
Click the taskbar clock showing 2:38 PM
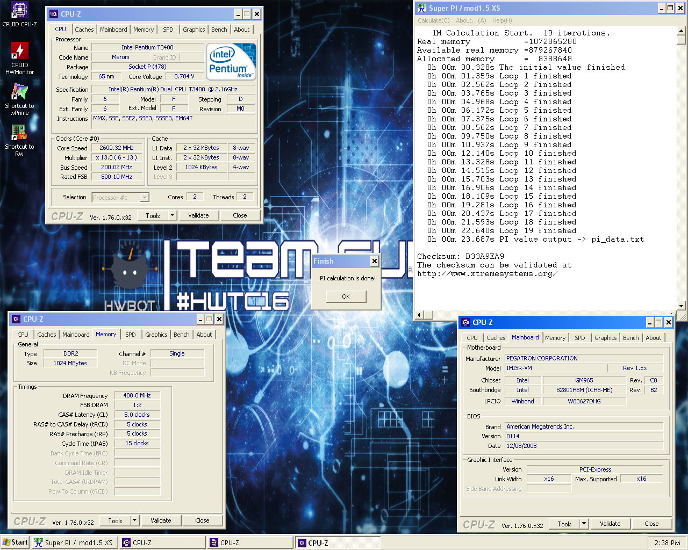pyautogui.click(x=667, y=543)
